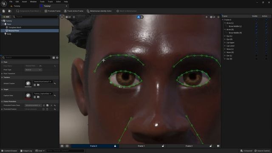Click the Unreal Engine logo icon
The height and width of the screenshot is (153, 272).
pos(4,4)
